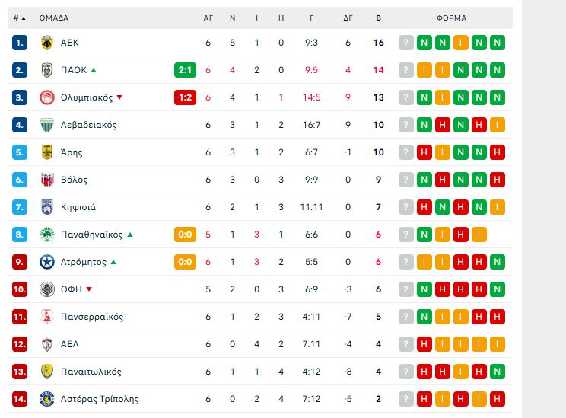Screen dimensions: 566x418
Task: Open the Κηφισιά team page link
Action: (78, 207)
